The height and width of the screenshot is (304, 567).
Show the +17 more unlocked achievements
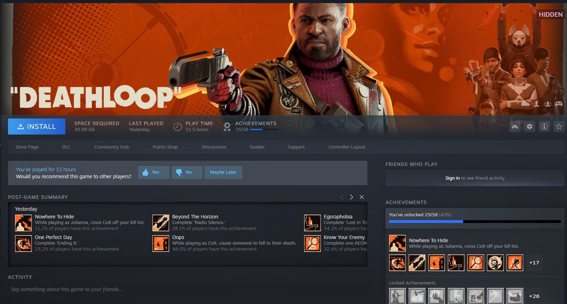tap(534, 263)
